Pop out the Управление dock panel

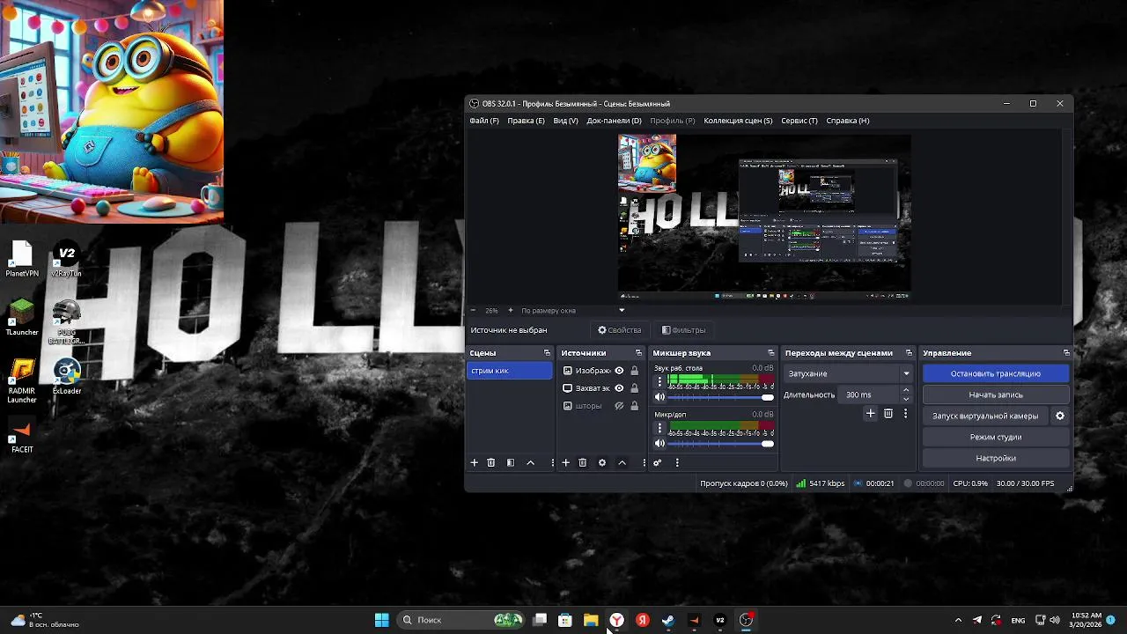(1066, 353)
